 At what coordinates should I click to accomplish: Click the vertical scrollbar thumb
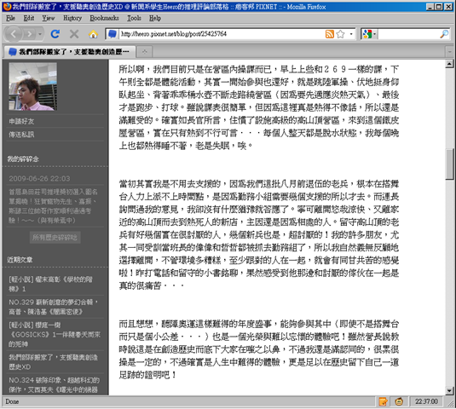point(449,164)
